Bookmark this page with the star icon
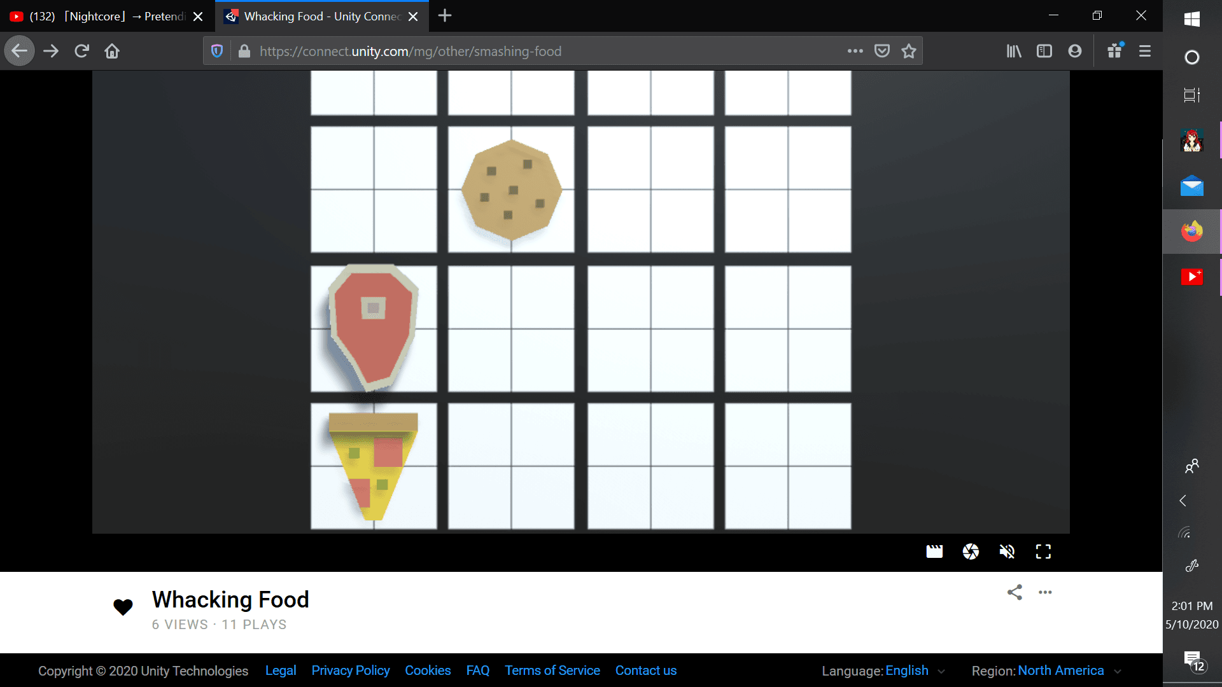This screenshot has width=1222, height=687. pyautogui.click(x=908, y=51)
